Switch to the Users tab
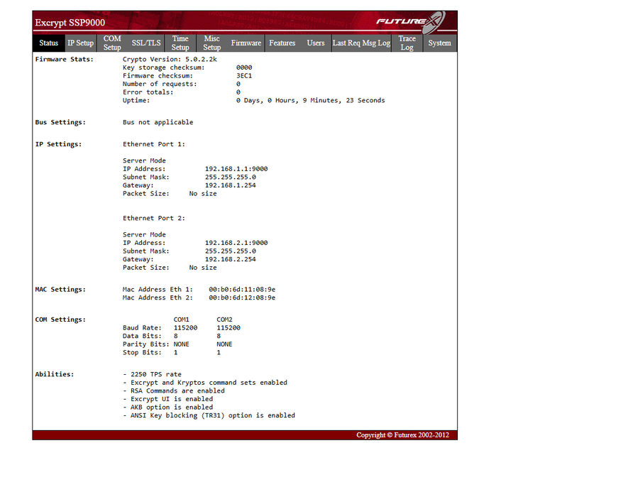Image resolution: width=628 pixels, height=497 pixels. (315, 43)
